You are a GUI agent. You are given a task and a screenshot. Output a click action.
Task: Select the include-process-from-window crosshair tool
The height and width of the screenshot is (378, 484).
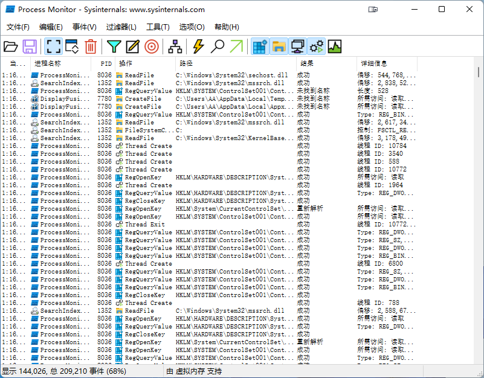coord(152,46)
